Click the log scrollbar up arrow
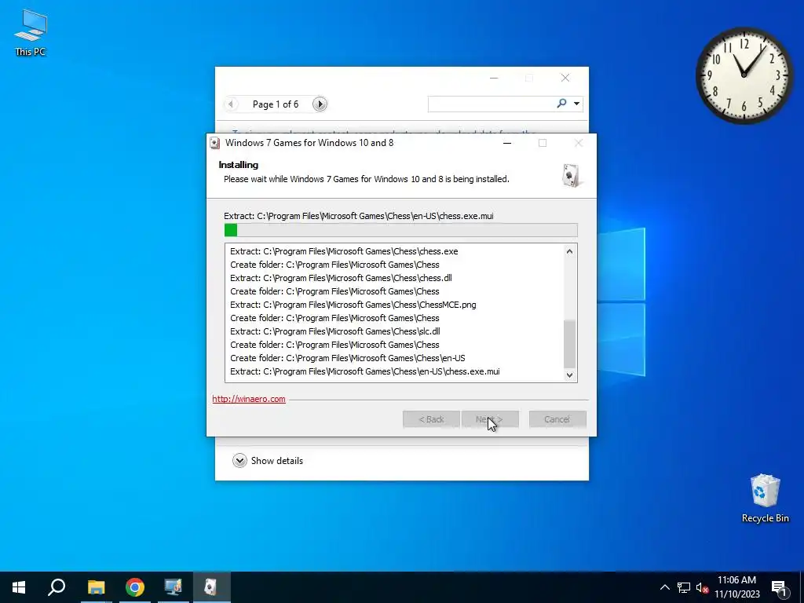Screen dimensions: 804x603 569,251
